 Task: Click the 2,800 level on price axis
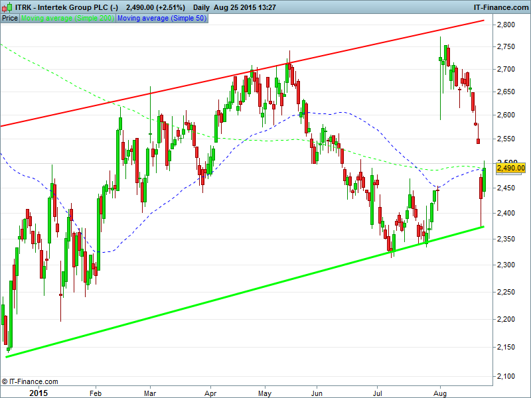coord(506,25)
